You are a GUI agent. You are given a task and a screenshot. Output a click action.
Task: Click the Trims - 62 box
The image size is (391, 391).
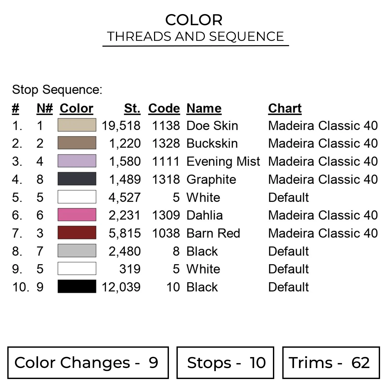coord(331,363)
